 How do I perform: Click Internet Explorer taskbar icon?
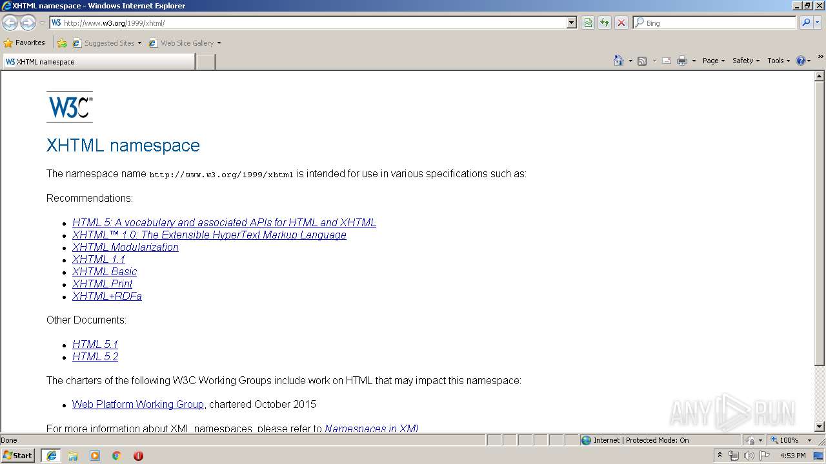point(51,455)
